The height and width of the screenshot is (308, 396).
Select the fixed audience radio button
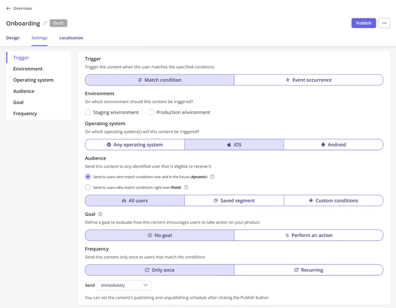click(x=88, y=187)
